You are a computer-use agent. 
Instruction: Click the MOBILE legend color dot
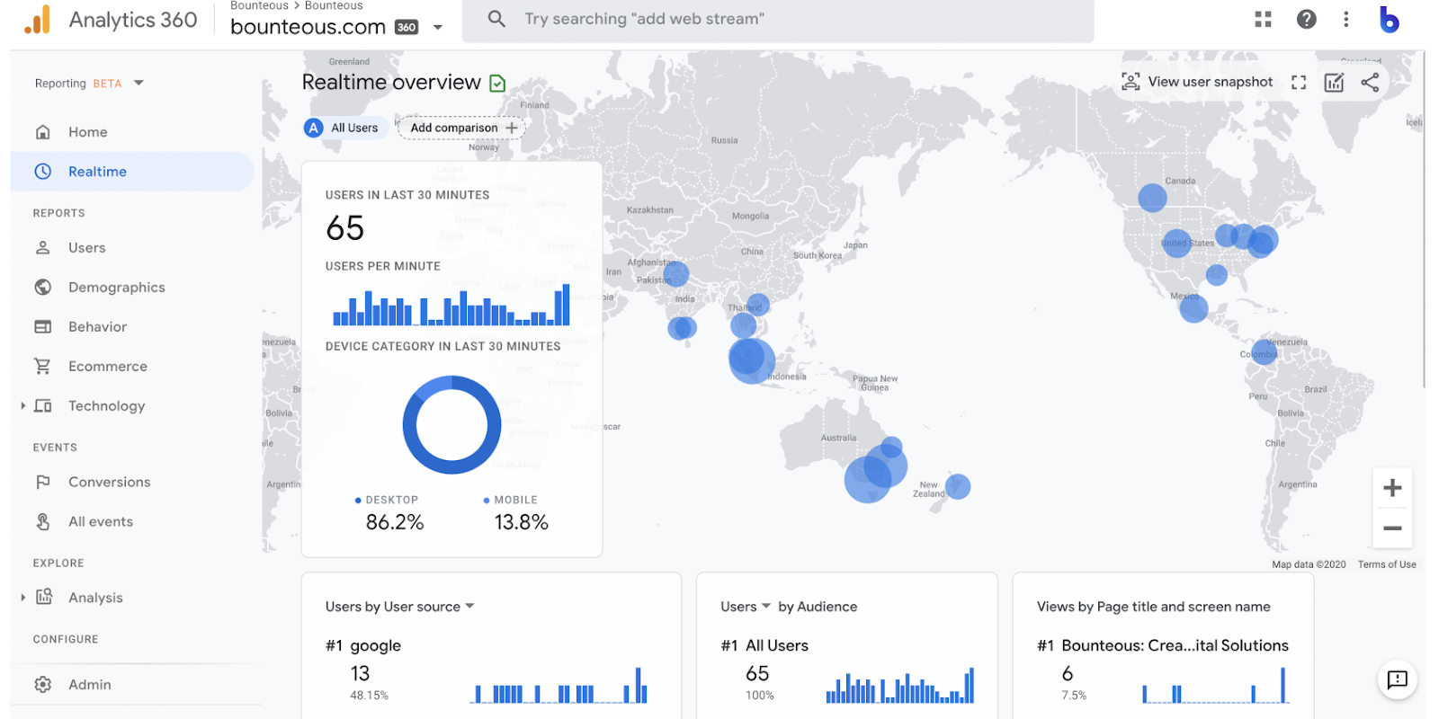tap(487, 501)
